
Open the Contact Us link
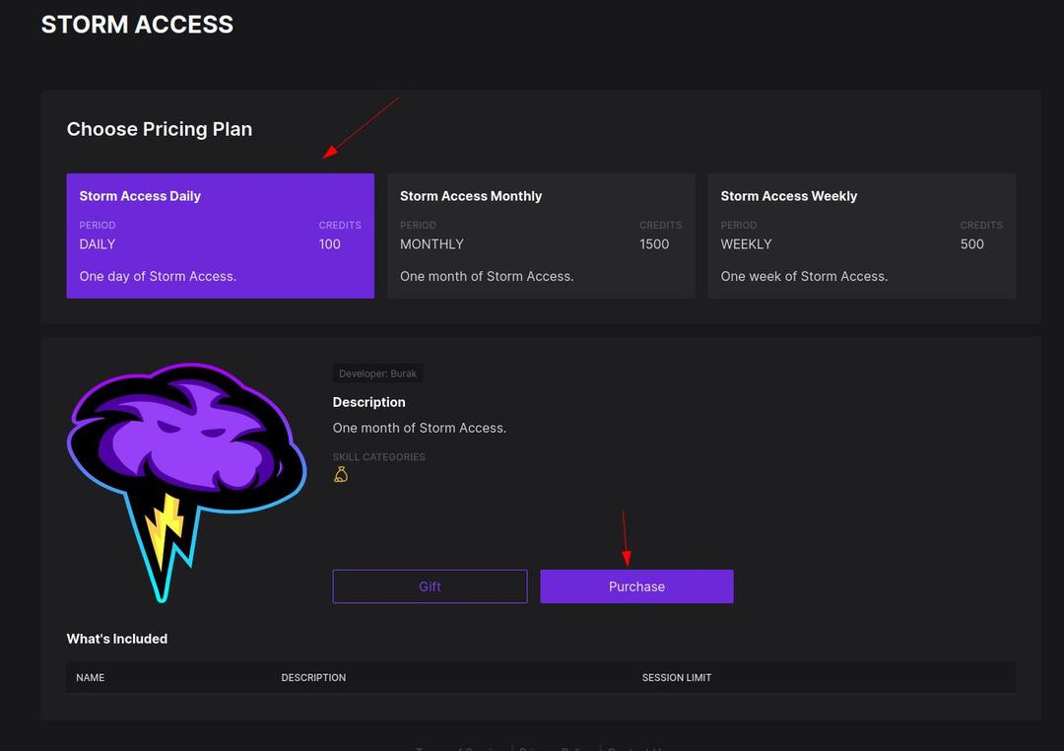pyautogui.click(x=636, y=748)
